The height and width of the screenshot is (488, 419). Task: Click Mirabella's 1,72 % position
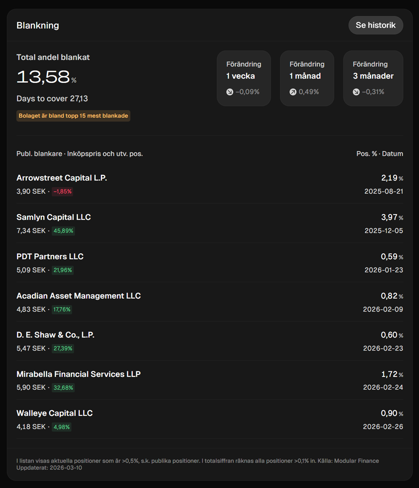tap(392, 374)
